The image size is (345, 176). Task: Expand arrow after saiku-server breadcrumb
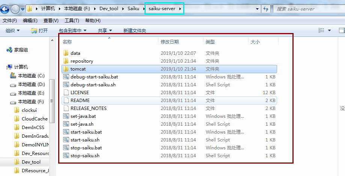pos(180,9)
